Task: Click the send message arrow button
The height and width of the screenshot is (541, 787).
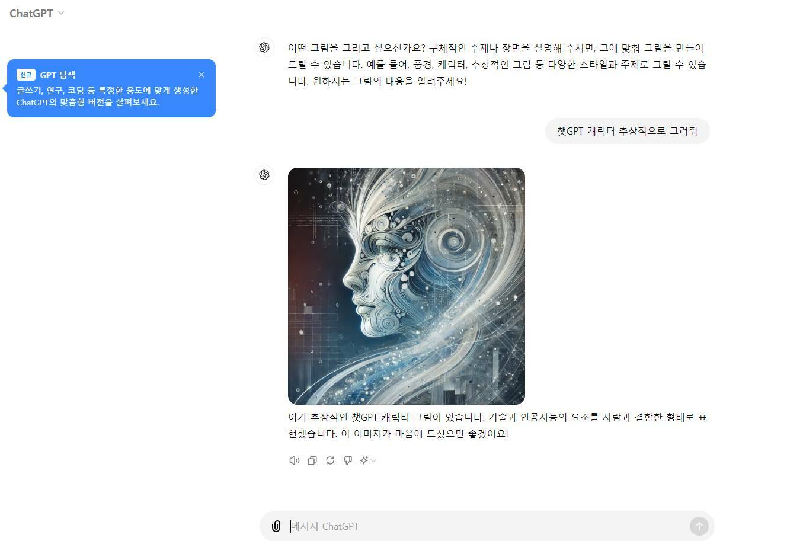Action: [699, 526]
